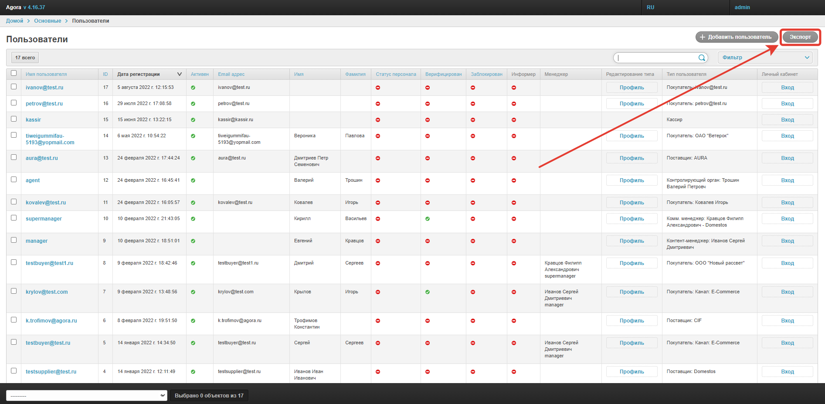Toggle the select-all checkbox in table header
The width and height of the screenshot is (825, 404).
[14, 73]
